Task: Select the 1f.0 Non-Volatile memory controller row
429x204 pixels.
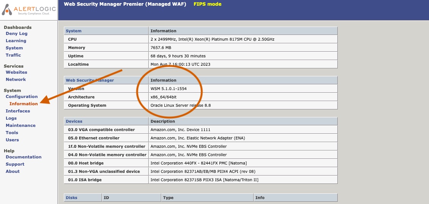Action: 200,146
